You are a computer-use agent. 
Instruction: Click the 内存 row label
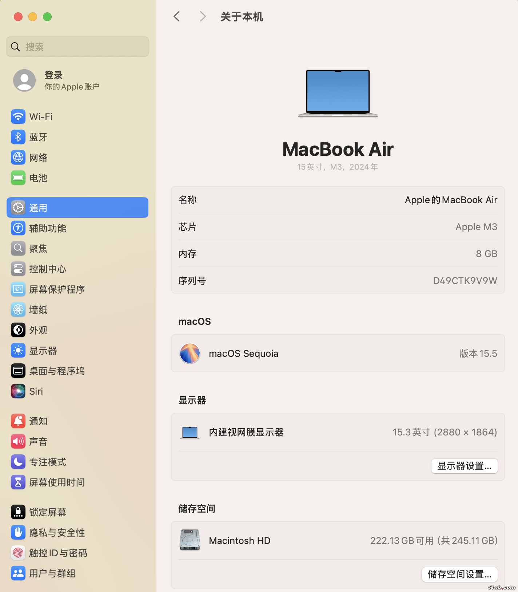187,254
